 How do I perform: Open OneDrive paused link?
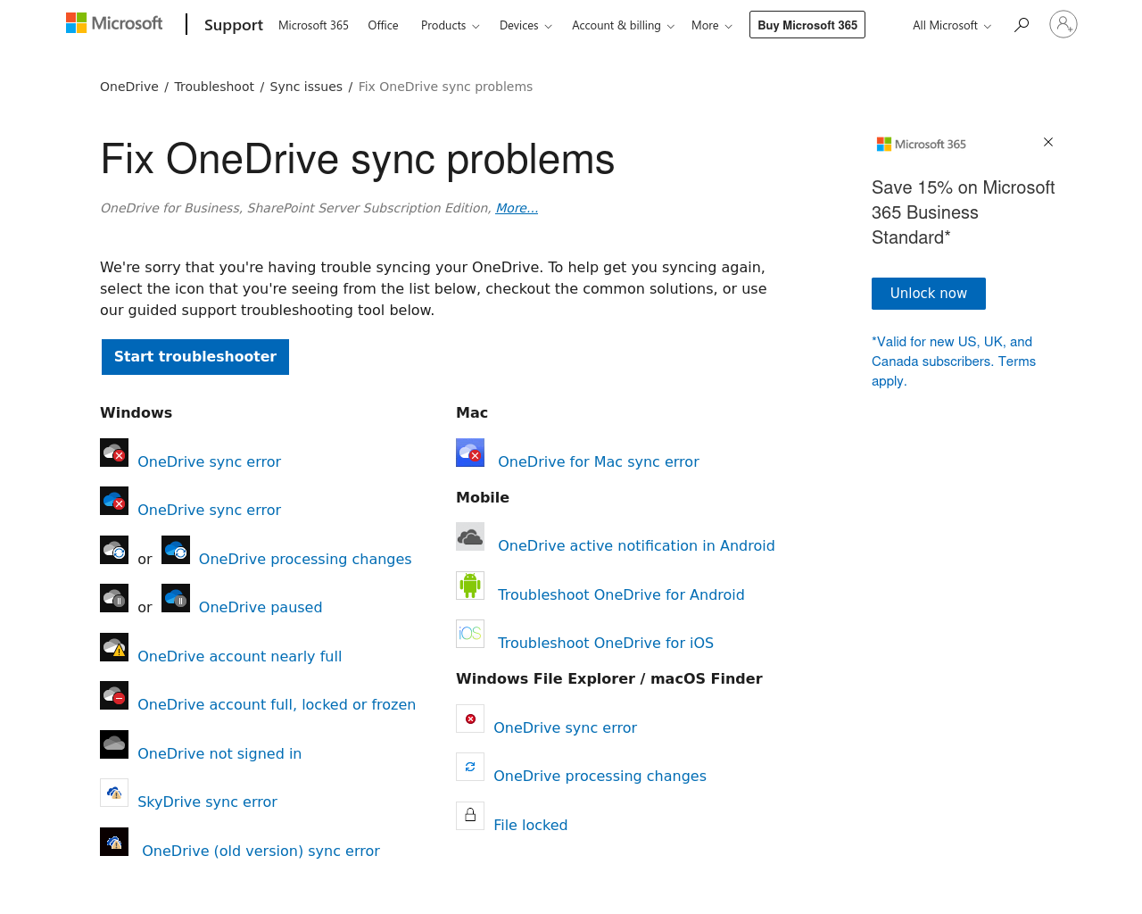click(x=261, y=607)
